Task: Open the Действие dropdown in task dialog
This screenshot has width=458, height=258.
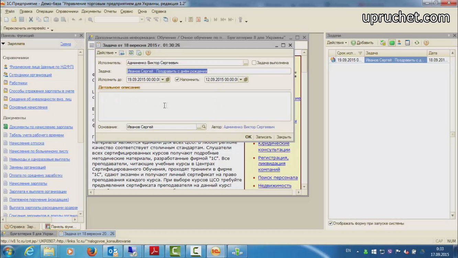Action: pos(107,53)
